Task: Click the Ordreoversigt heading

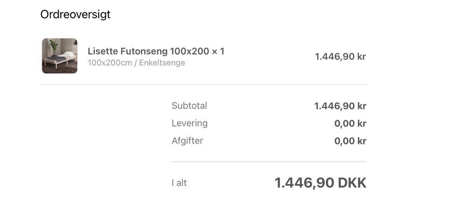Action: point(75,14)
